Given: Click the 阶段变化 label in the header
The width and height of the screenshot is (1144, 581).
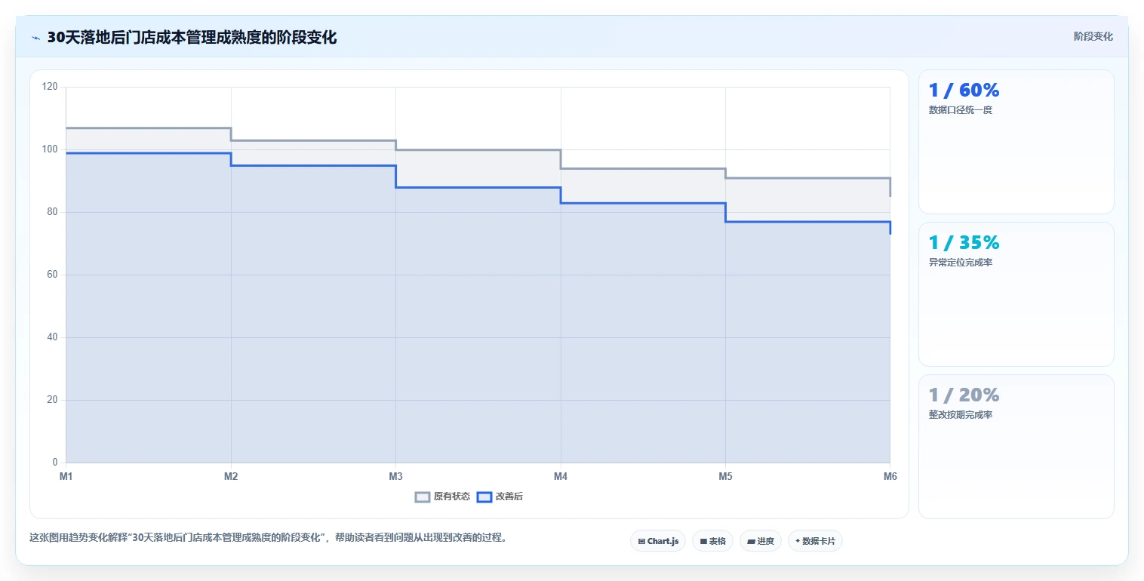Looking at the screenshot, I should (x=1093, y=36).
